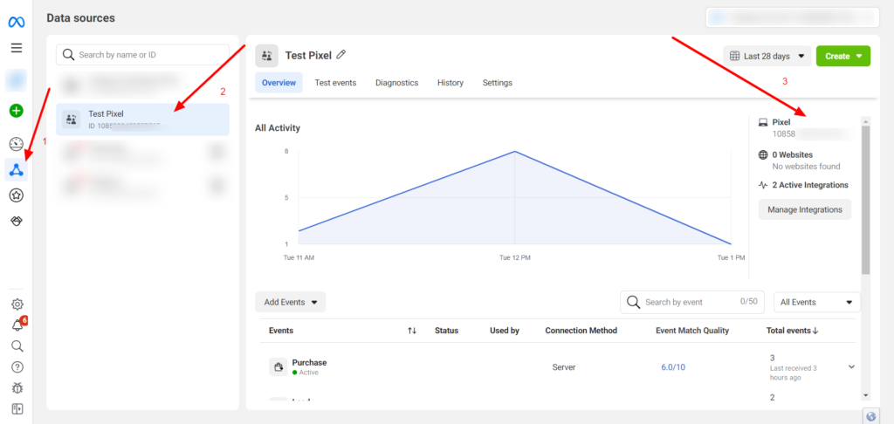Click the Manage Integrations button
This screenshot has width=894, height=424.
click(x=804, y=209)
